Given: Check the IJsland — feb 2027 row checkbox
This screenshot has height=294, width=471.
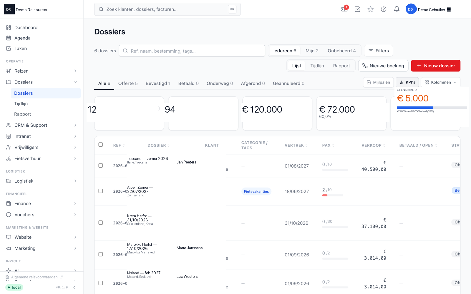Looking at the screenshot, I should coord(101,283).
